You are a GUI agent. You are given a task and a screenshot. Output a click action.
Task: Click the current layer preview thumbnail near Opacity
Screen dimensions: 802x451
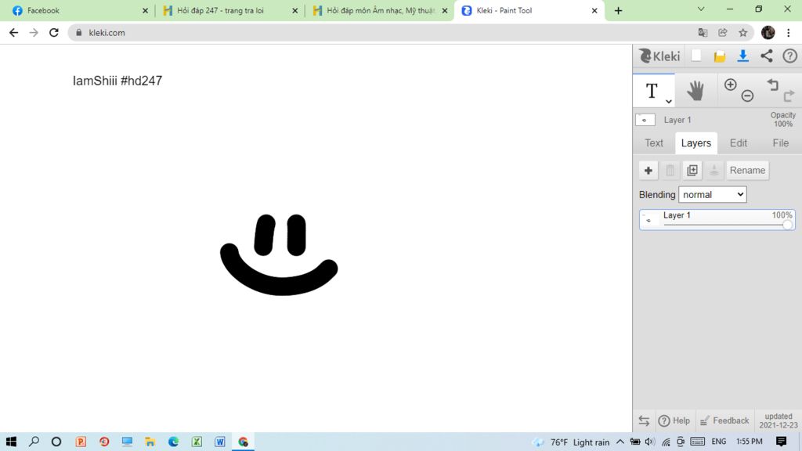(x=645, y=120)
